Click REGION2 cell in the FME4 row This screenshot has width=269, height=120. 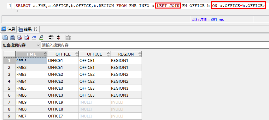pos(126,81)
